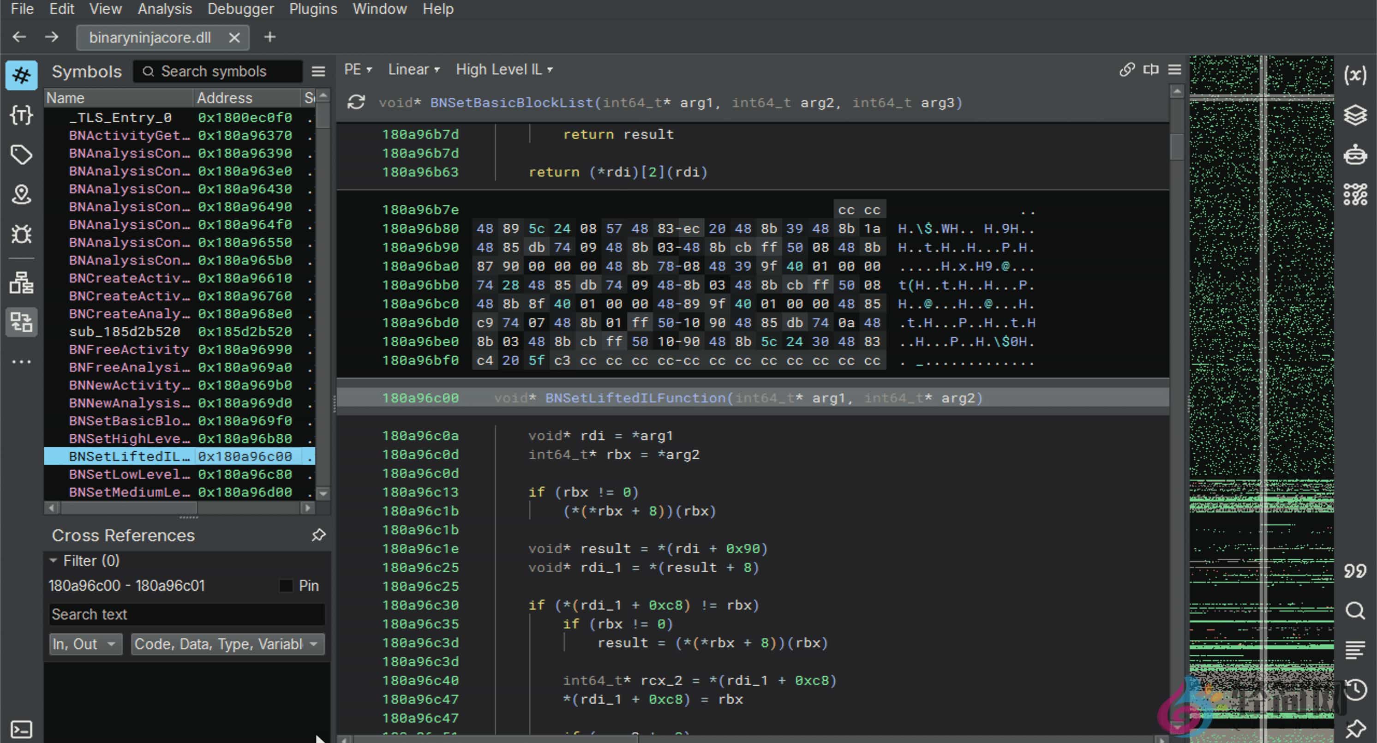Open the Search magnifier sidebar icon
Image resolution: width=1377 pixels, height=743 pixels.
[x=1355, y=611]
